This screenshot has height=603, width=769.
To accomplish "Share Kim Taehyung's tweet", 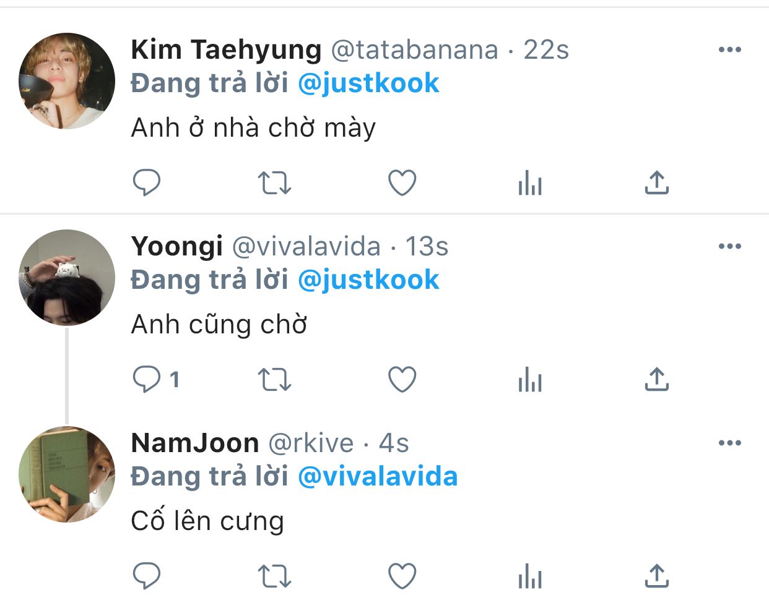I will pos(657,182).
